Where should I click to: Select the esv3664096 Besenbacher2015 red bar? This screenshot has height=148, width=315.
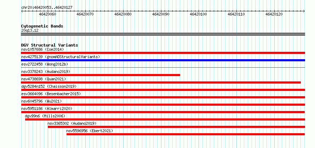[x=163, y=97]
